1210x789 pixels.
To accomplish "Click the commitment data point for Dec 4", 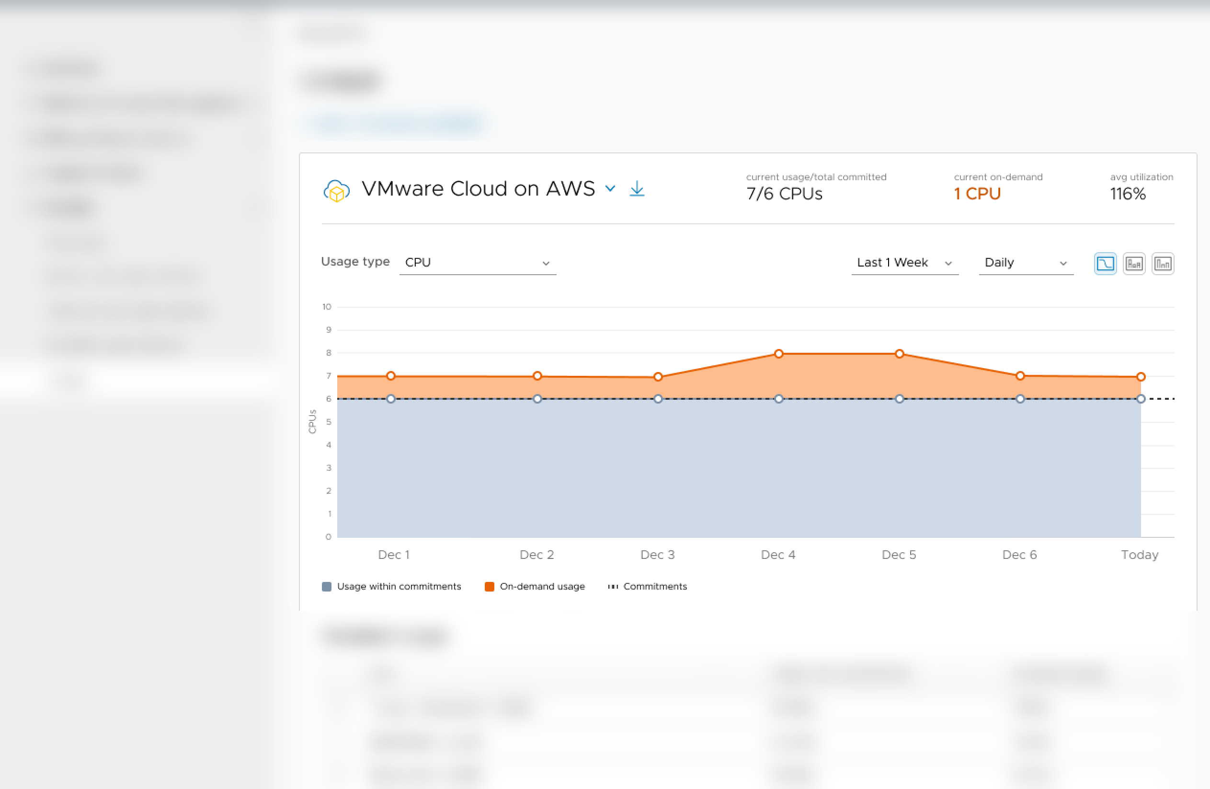I will pyautogui.click(x=779, y=399).
